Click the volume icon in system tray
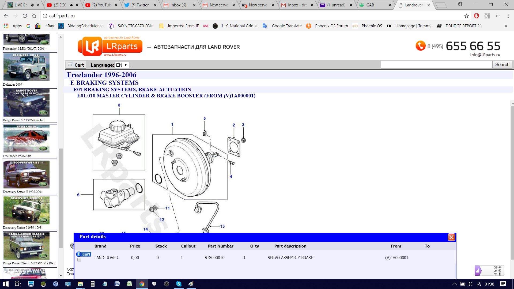 pos(470,284)
